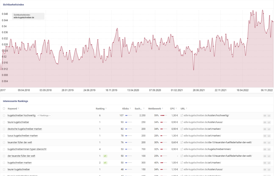The image size is (274, 176).
Task: Click +1 badge in der teuerste füller der welt row
Action: (x=105, y=156)
